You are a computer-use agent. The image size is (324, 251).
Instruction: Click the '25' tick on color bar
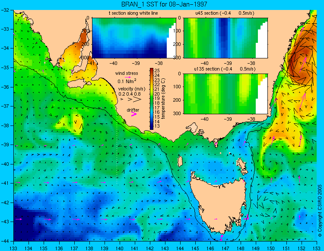157,71
